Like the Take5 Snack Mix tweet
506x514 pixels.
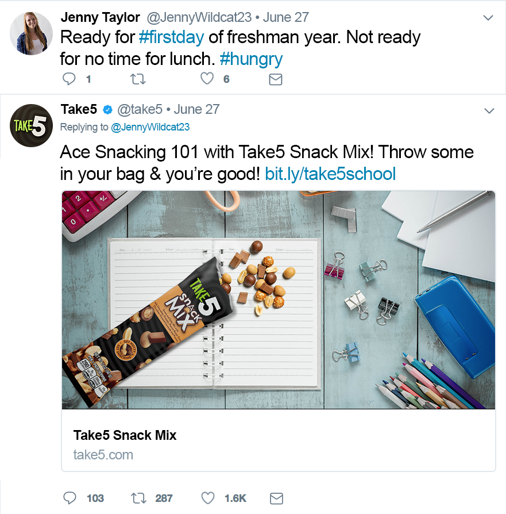[208, 498]
